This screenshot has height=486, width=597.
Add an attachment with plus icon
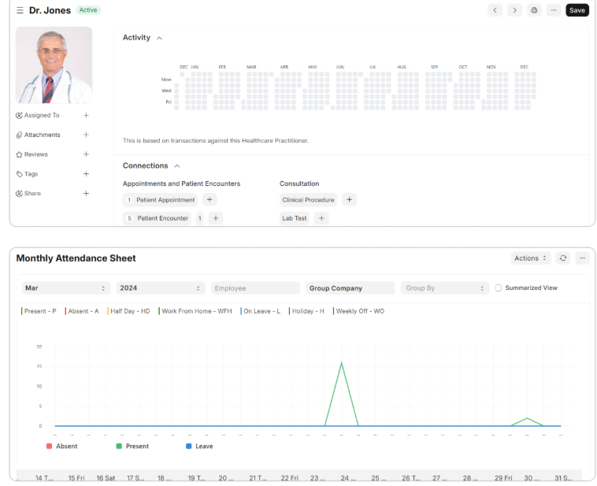pos(86,135)
